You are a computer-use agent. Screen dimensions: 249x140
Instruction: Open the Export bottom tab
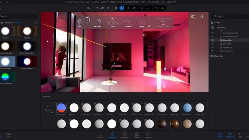149,135
